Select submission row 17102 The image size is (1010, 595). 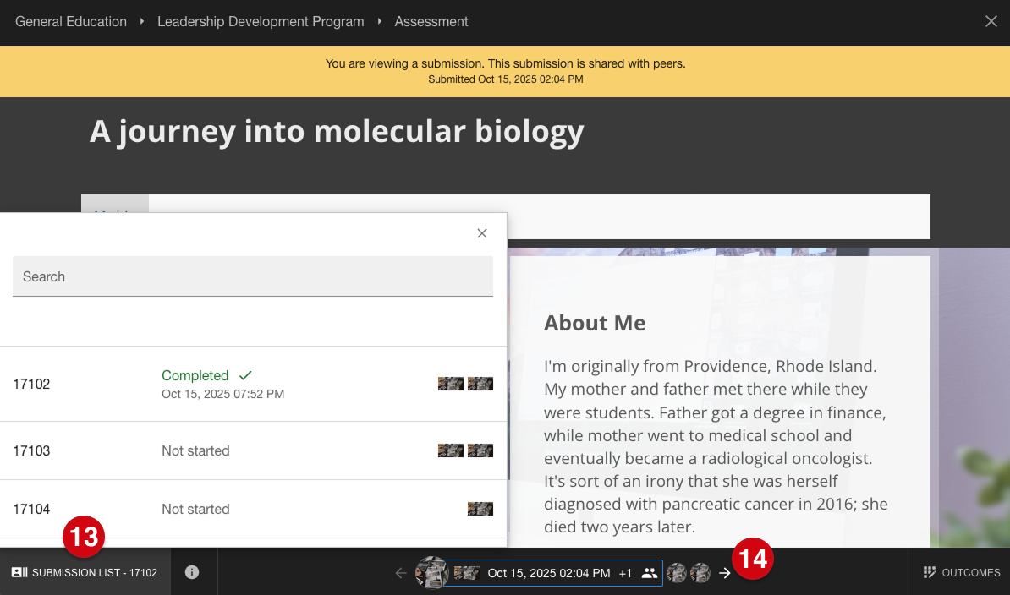point(253,384)
